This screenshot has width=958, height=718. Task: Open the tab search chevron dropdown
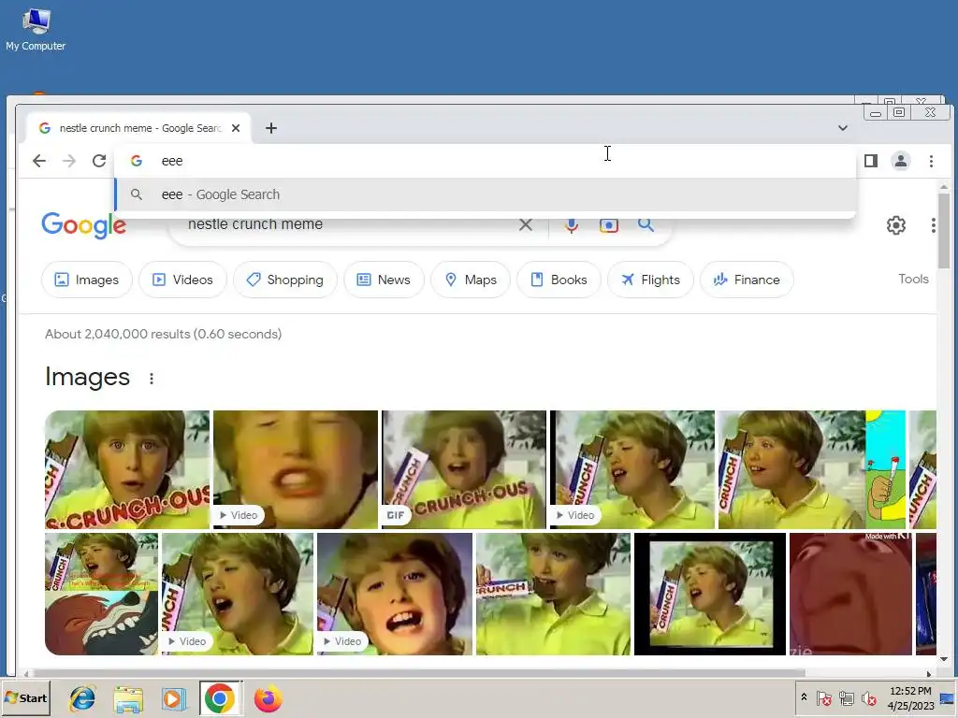tap(843, 128)
